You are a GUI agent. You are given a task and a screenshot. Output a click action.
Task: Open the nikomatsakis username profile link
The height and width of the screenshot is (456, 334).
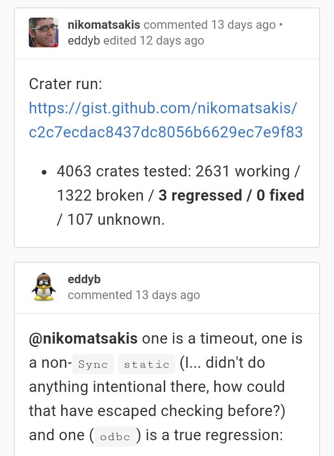pyautogui.click(x=104, y=25)
